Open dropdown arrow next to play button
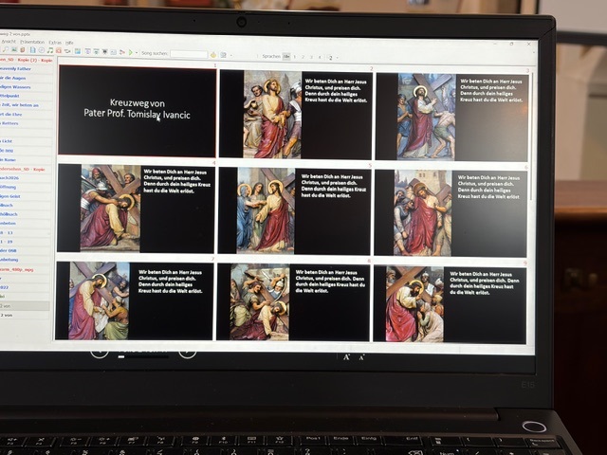607x455 pixels. (137, 53)
